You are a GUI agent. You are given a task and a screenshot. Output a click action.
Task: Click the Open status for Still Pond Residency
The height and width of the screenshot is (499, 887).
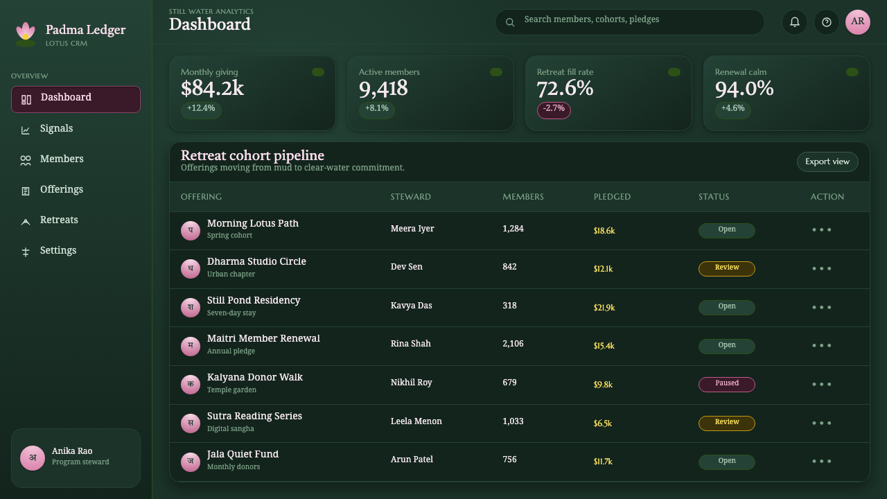[x=727, y=307]
